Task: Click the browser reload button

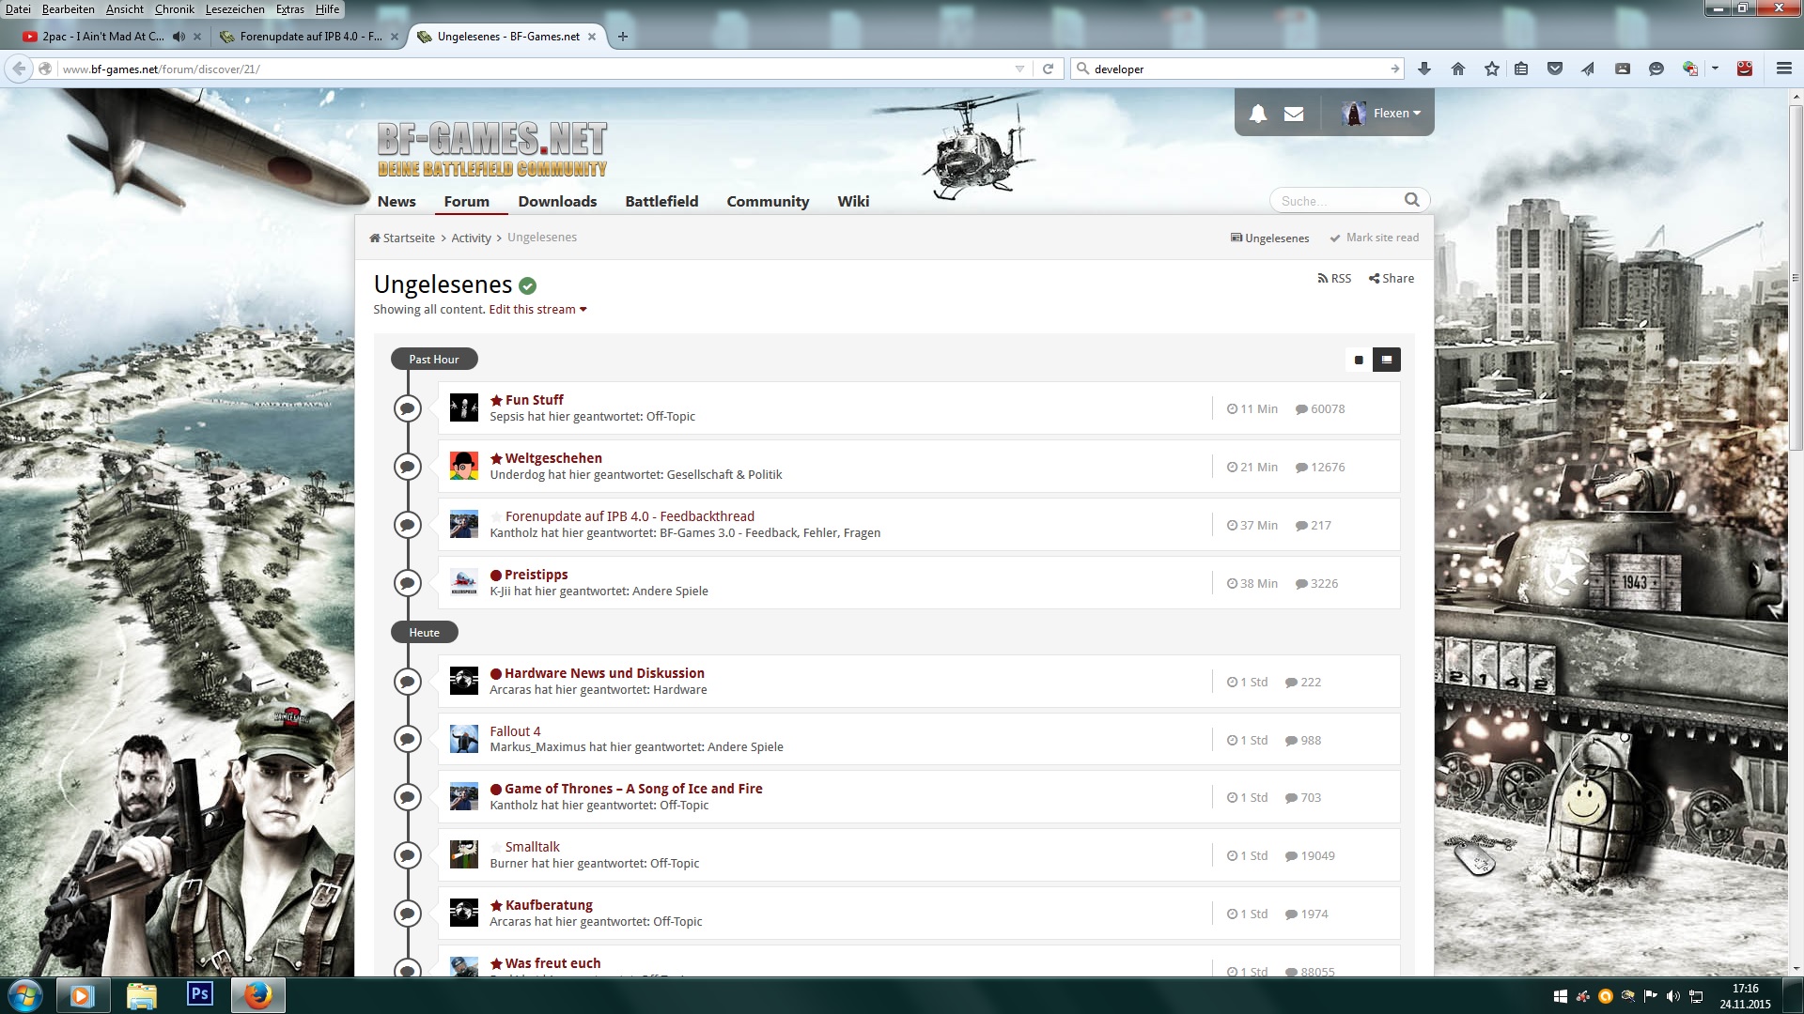Action: 1048,69
